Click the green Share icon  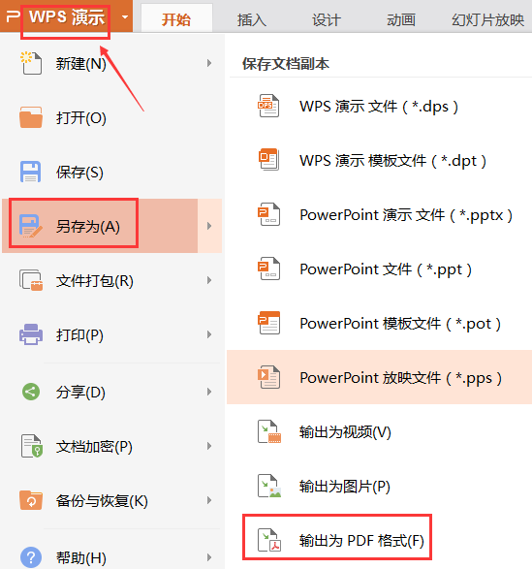pyautogui.click(x=31, y=392)
